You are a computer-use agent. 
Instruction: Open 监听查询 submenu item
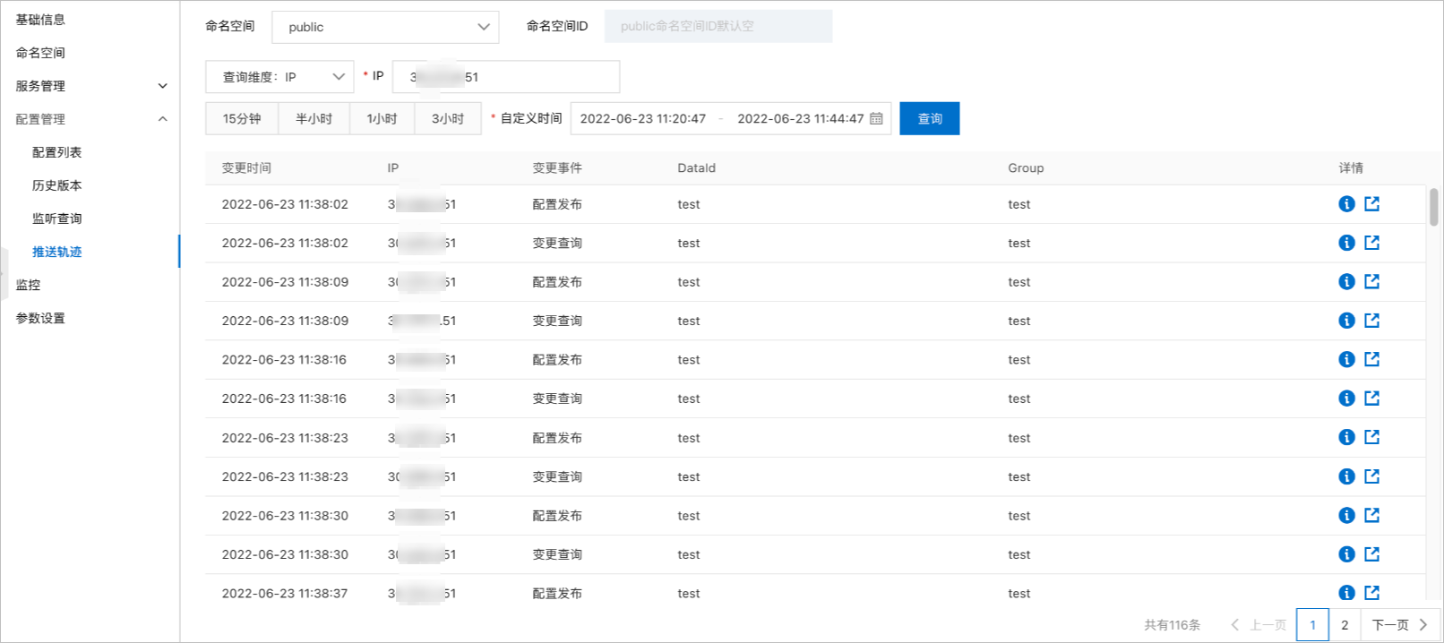(x=57, y=219)
